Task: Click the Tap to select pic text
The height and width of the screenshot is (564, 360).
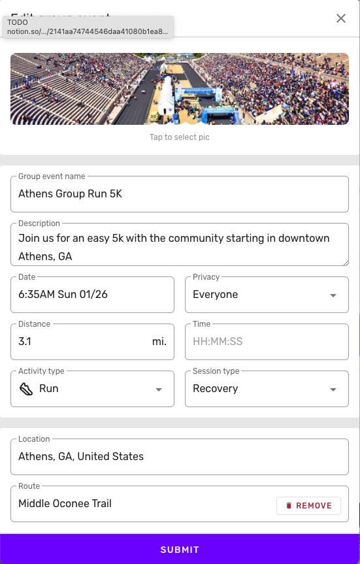Action: (180, 137)
